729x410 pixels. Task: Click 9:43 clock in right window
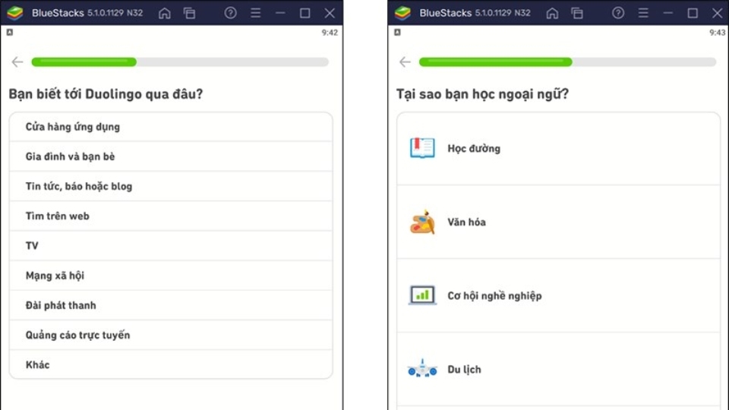click(718, 33)
